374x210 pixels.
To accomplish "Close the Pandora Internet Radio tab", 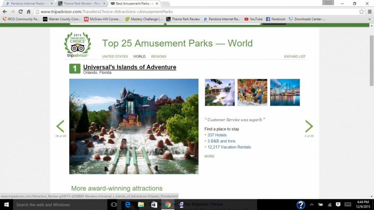I will point(52,4).
